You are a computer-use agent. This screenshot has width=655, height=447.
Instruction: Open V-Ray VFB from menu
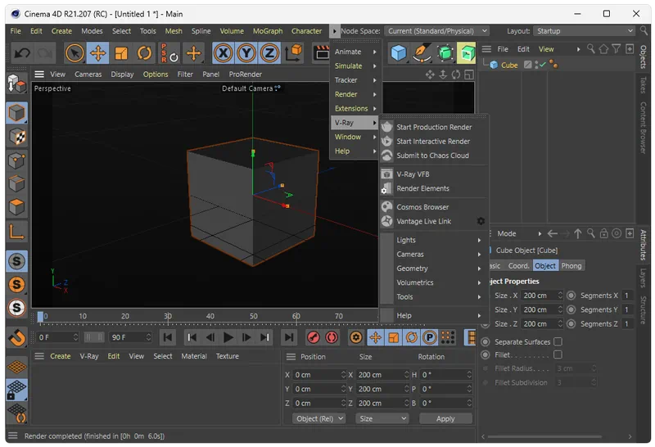tap(413, 174)
